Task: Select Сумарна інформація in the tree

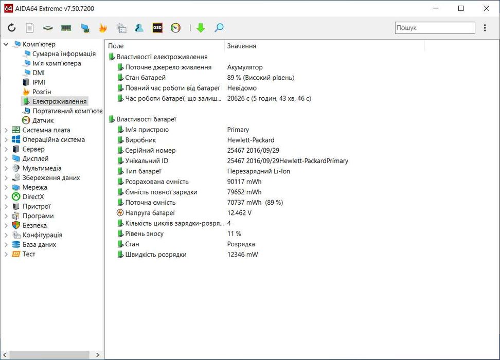Action: [x=64, y=54]
